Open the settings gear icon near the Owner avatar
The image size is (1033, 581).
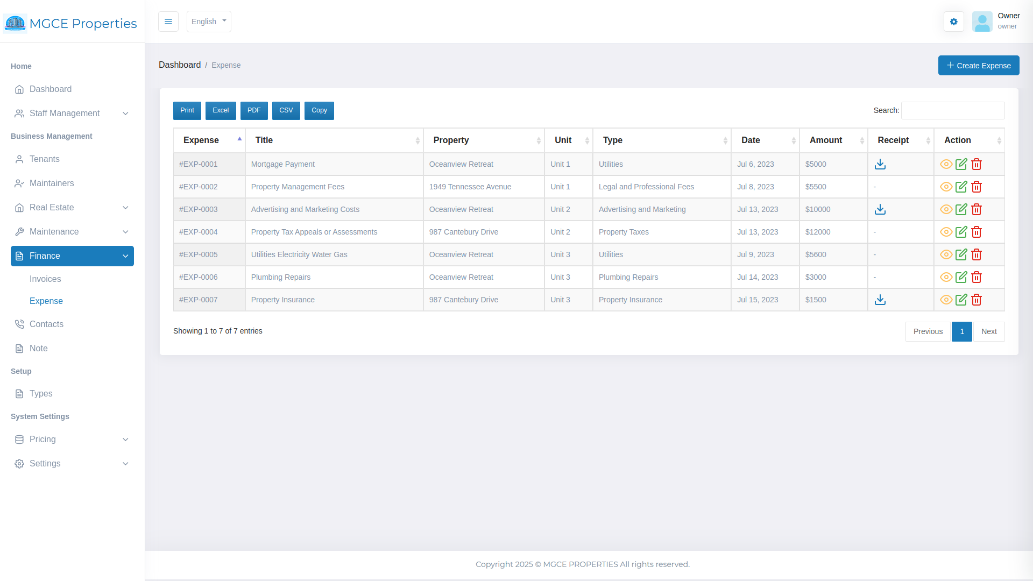pos(953,22)
